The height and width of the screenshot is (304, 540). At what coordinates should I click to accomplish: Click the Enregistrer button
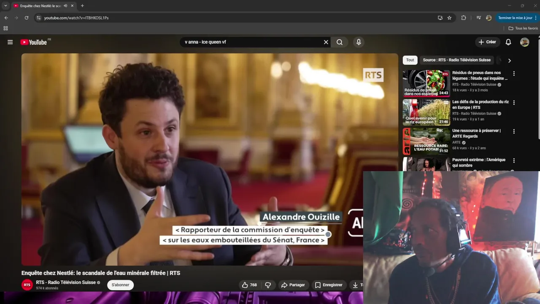(329, 285)
